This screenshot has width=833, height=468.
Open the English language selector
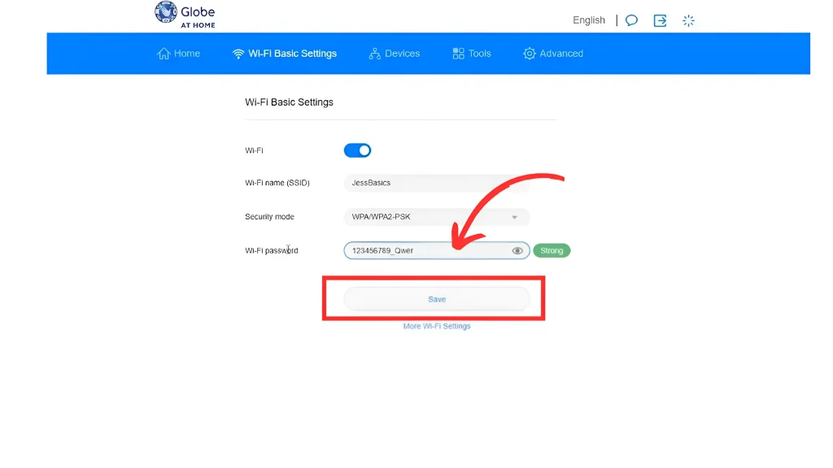coord(588,20)
